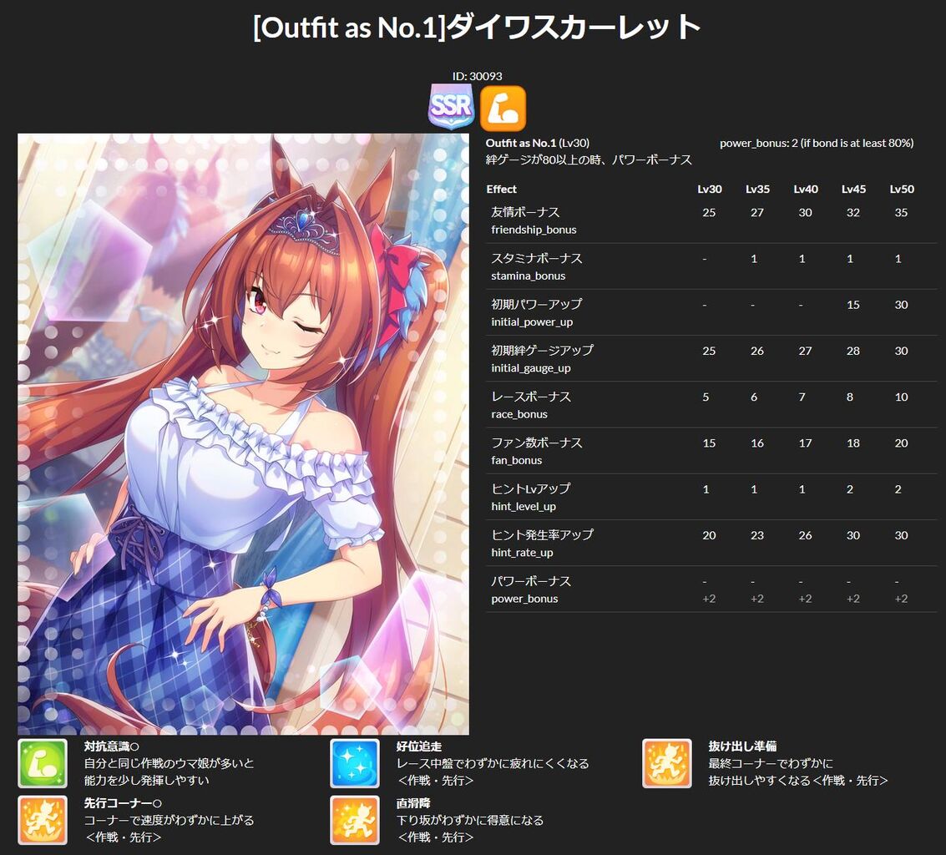Click the ID: 30093 label

tap(478, 76)
